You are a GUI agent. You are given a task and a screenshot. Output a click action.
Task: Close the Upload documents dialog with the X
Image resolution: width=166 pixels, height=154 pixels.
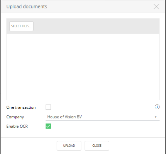pyautogui.click(x=156, y=6)
